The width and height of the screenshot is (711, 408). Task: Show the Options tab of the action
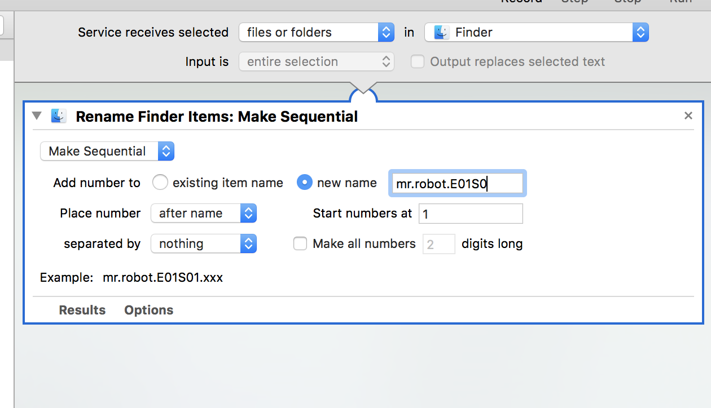click(x=149, y=310)
